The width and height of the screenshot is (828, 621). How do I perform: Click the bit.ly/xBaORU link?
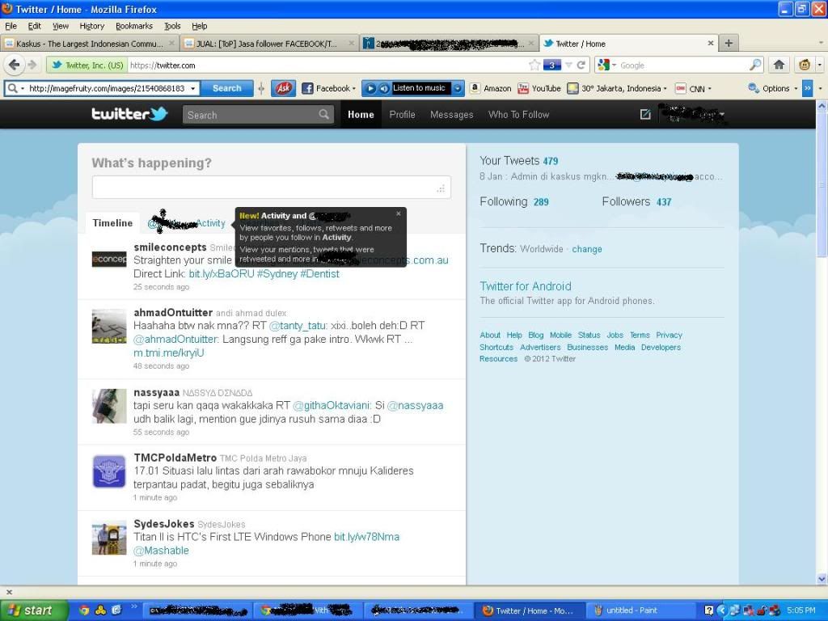click(222, 273)
